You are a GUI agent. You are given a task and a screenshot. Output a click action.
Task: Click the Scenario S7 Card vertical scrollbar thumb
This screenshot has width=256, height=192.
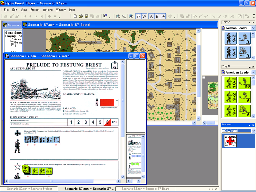[122, 100]
